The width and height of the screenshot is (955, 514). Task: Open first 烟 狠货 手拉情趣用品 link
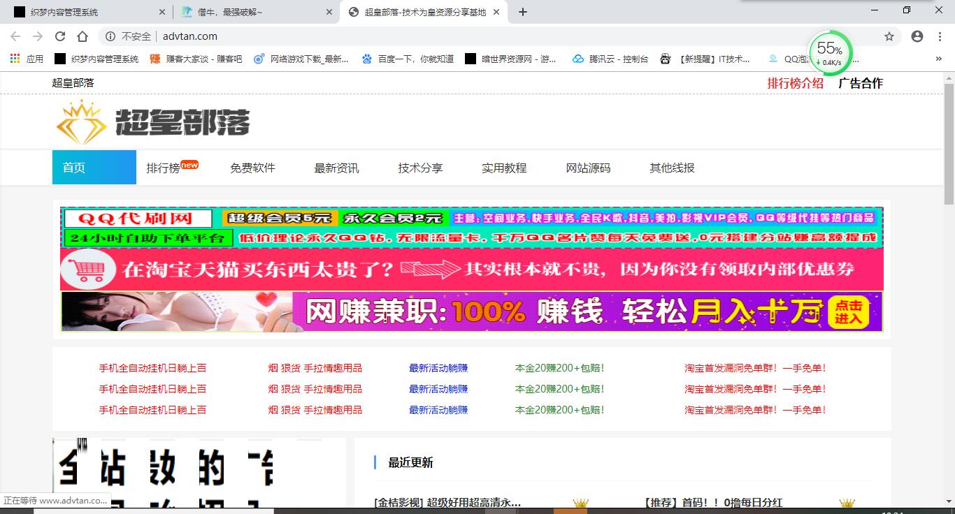point(315,368)
